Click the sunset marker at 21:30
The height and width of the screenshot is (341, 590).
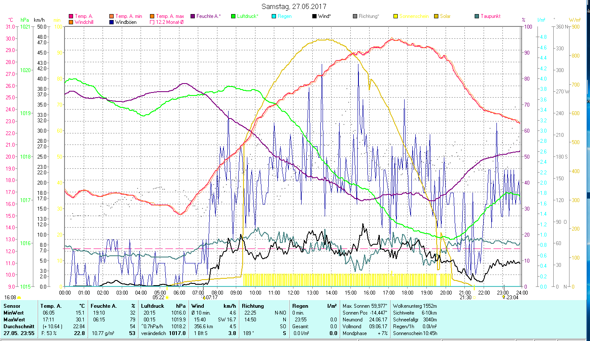(474, 298)
